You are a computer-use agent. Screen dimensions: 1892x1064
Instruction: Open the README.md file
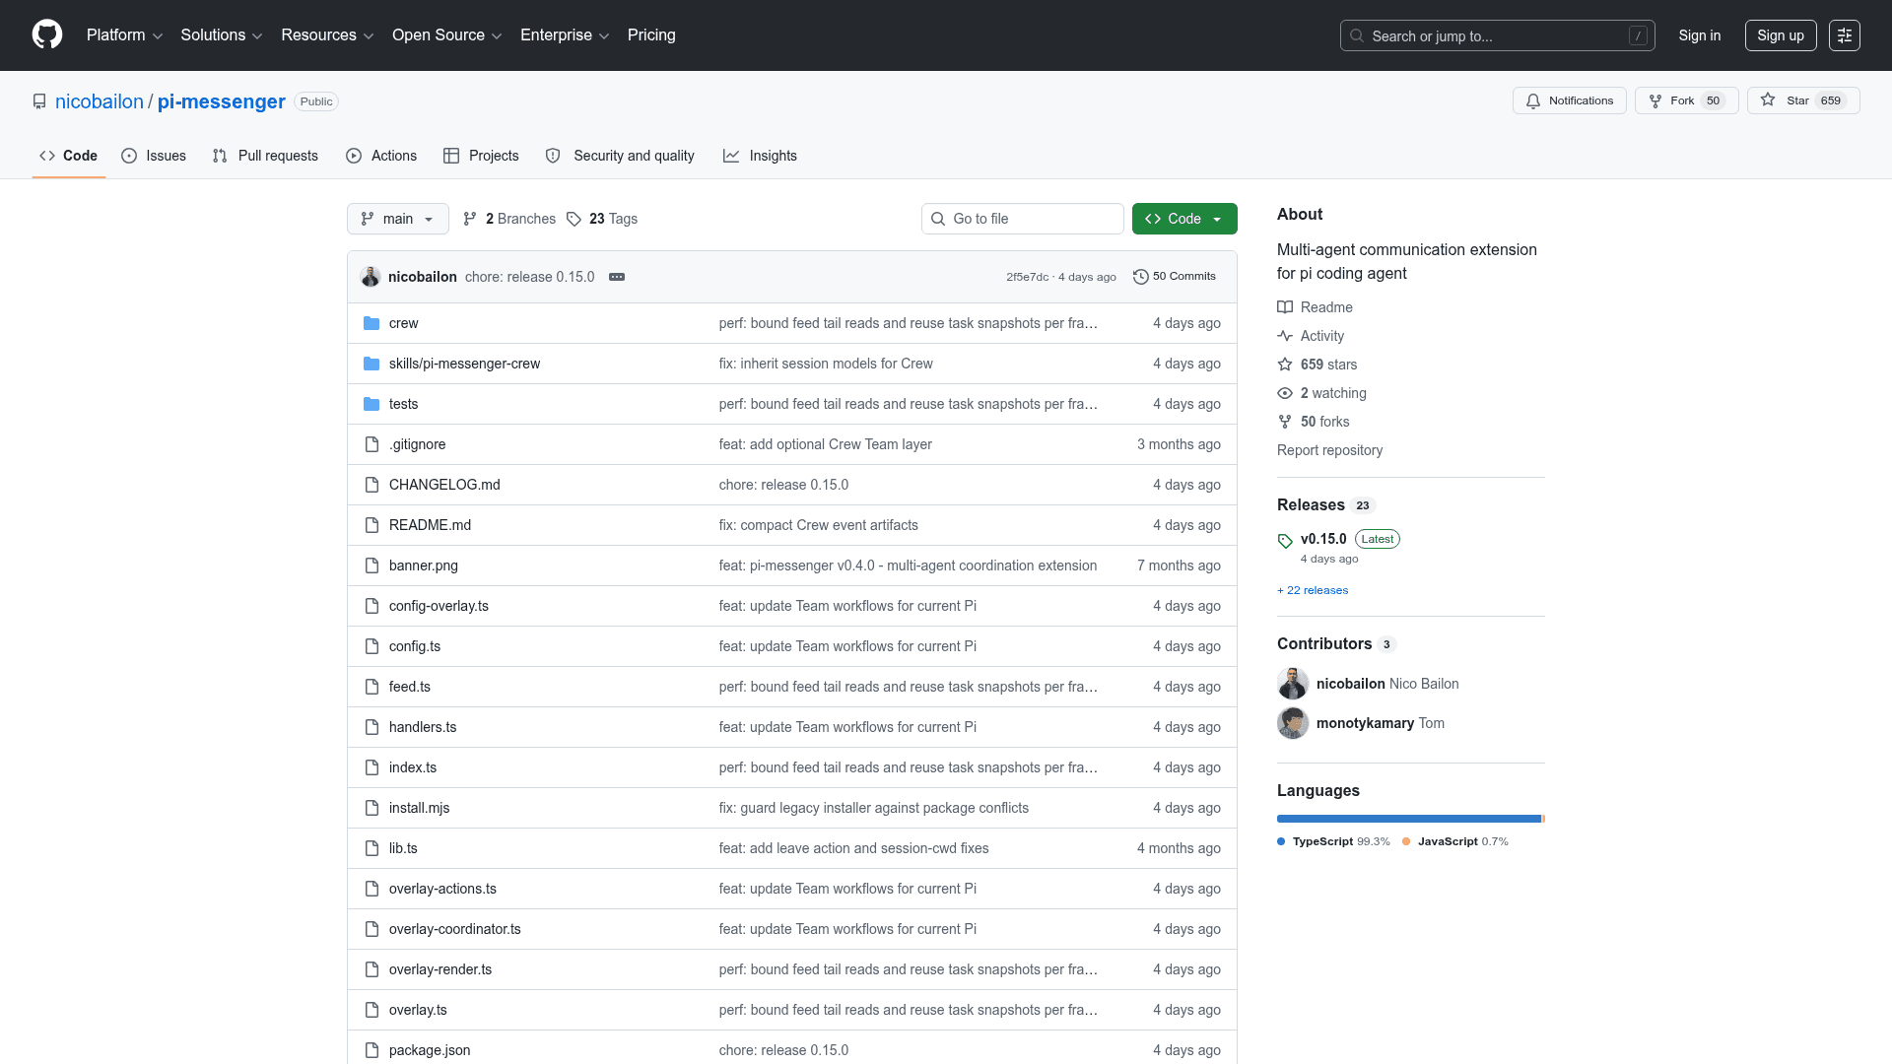[430, 525]
